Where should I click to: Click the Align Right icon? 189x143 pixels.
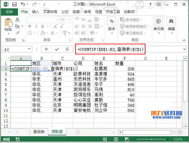click(x=90, y=26)
